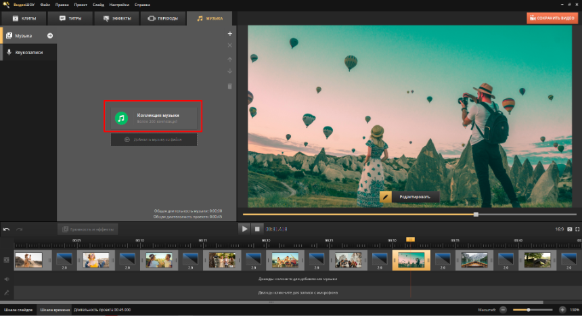
Task: Select the Музыка top tab
Action: pyautogui.click(x=210, y=18)
